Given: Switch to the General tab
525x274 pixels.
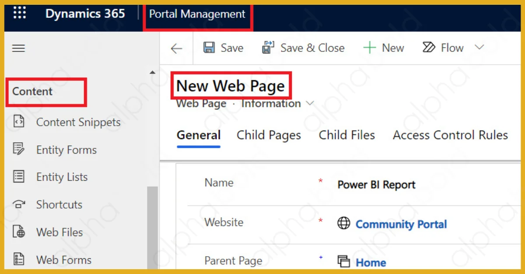Looking at the screenshot, I should [x=199, y=135].
